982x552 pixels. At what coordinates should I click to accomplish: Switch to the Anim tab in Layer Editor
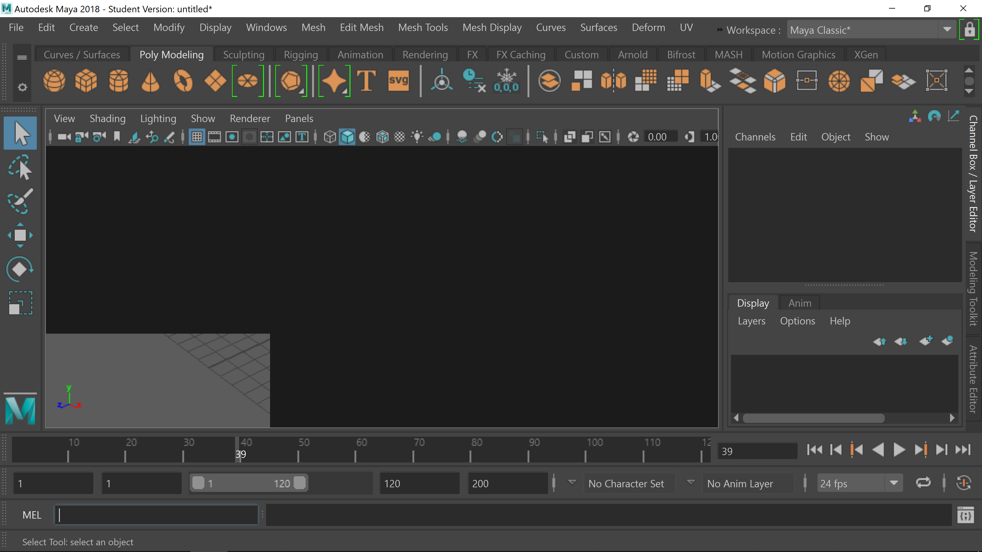click(x=799, y=302)
